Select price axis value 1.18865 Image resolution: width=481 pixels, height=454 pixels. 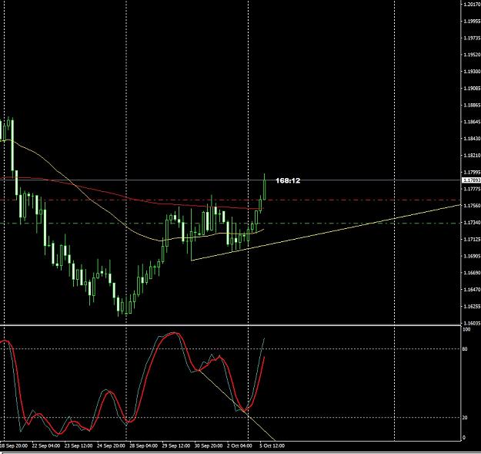(x=472, y=105)
